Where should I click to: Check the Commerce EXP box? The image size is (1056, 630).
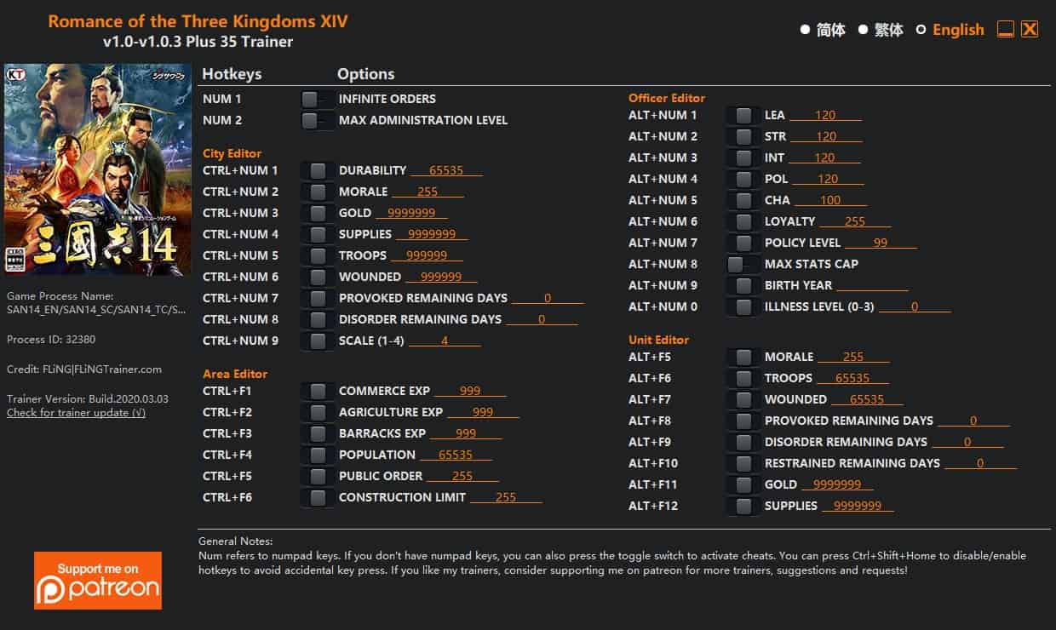coord(318,391)
